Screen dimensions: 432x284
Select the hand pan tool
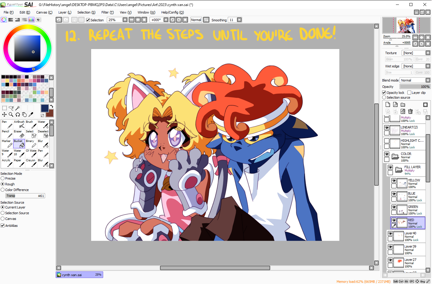click(24, 115)
